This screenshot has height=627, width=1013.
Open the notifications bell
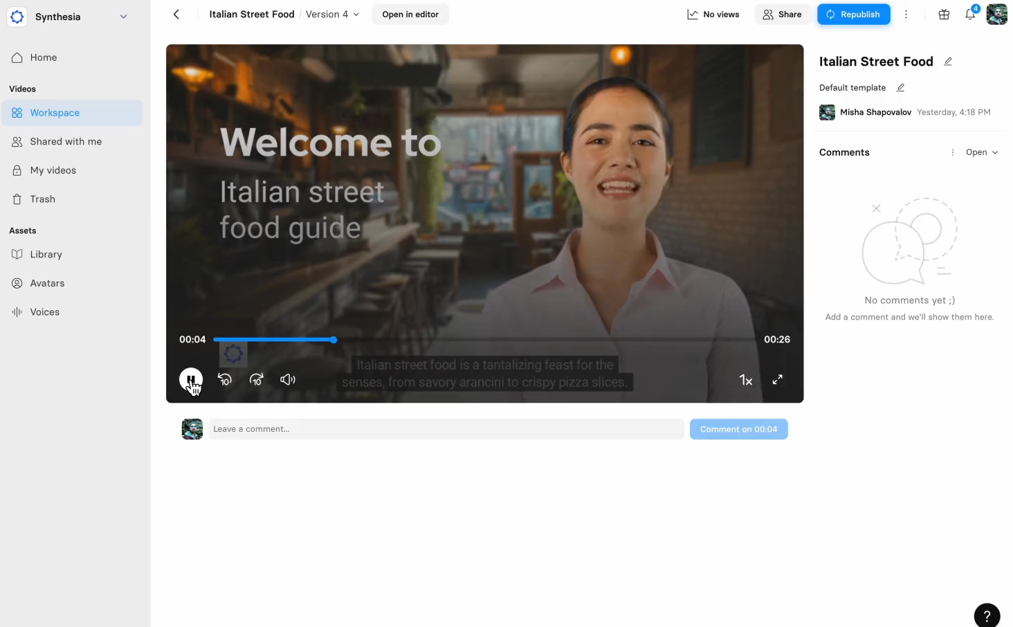[x=970, y=15]
